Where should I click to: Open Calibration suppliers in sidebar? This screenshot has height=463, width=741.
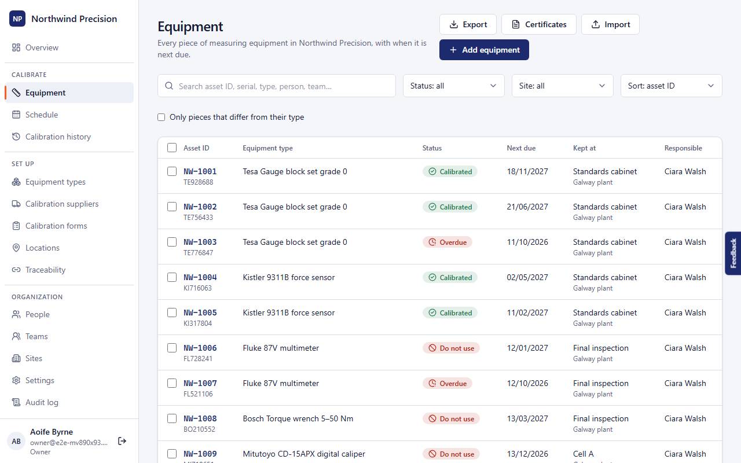(69, 204)
